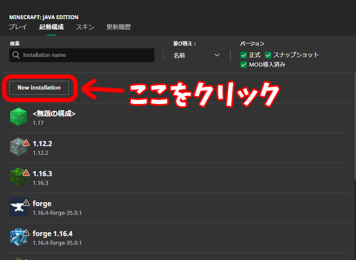
Task: Switch to the スキン tab
Action: tap(85, 27)
